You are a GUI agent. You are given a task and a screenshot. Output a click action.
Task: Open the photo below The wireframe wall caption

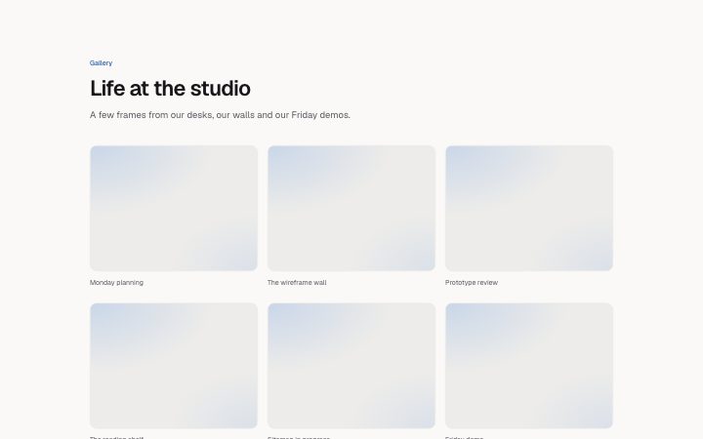351,366
